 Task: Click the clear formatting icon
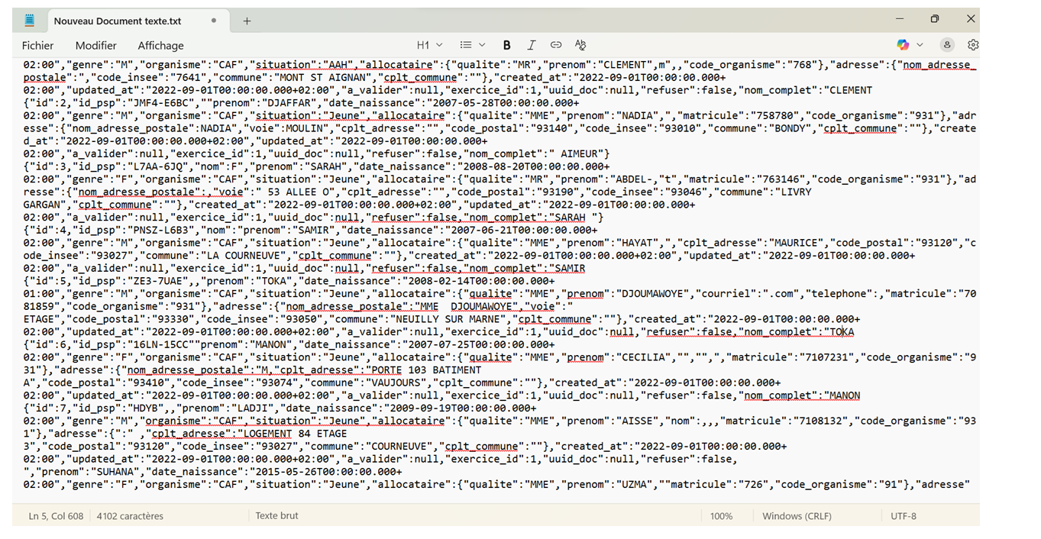pyautogui.click(x=580, y=45)
